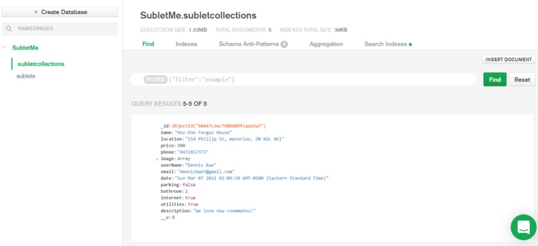Click the Create Database button
Image resolution: width=538 pixels, height=246 pixels.
[x=60, y=12]
